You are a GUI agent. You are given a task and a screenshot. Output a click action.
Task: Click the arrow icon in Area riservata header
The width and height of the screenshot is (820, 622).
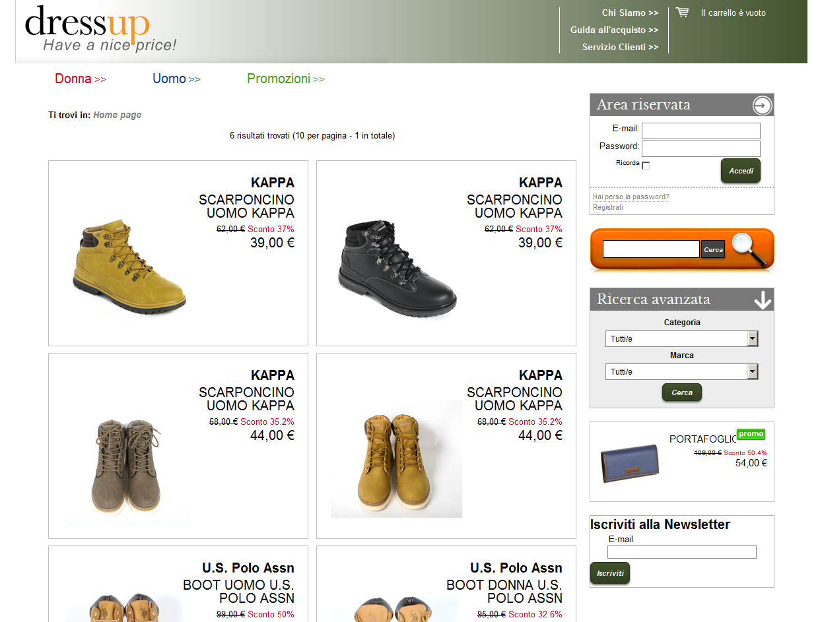pos(762,106)
